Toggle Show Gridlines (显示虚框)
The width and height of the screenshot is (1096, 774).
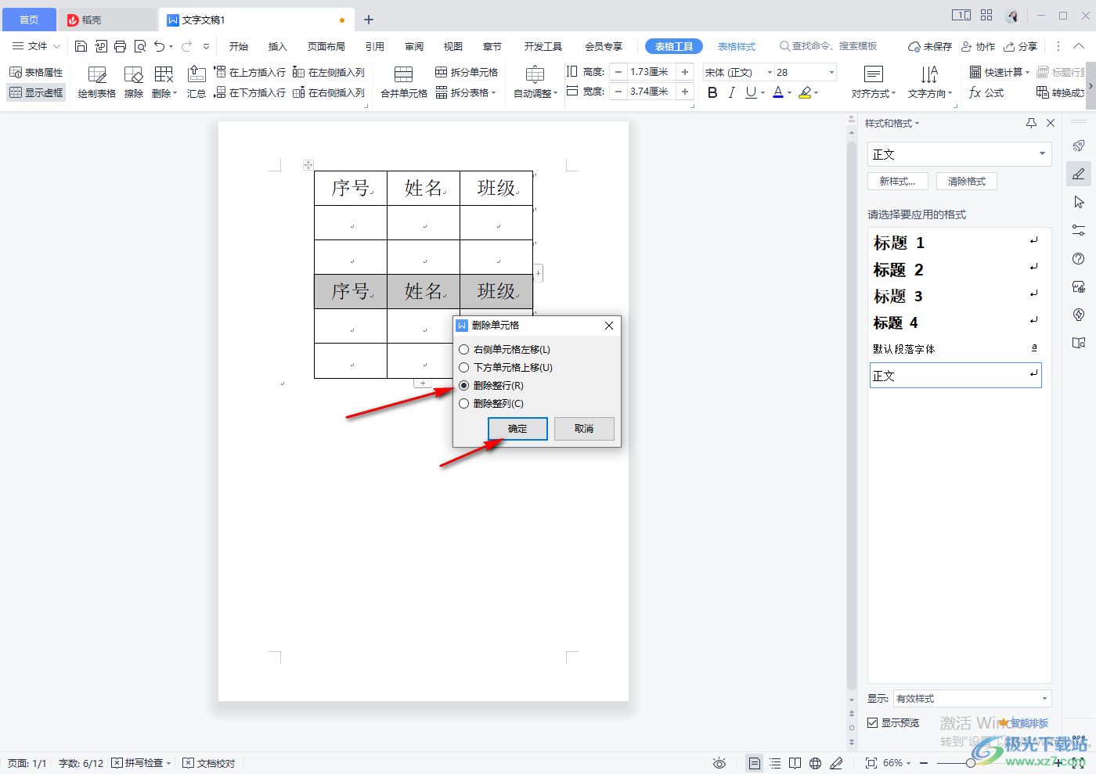coord(36,92)
